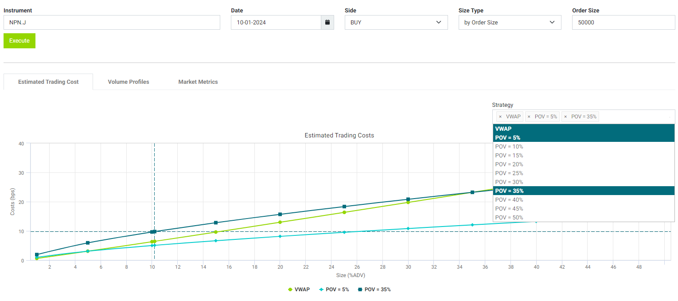Viewport: 678px width, 301px height.
Task: Expand the Side dropdown
Action: pyautogui.click(x=396, y=22)
